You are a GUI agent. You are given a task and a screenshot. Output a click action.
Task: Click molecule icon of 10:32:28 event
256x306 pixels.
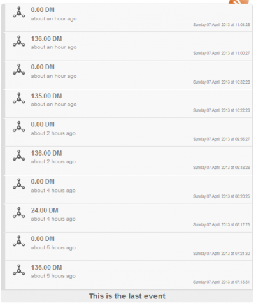point(19,69)
